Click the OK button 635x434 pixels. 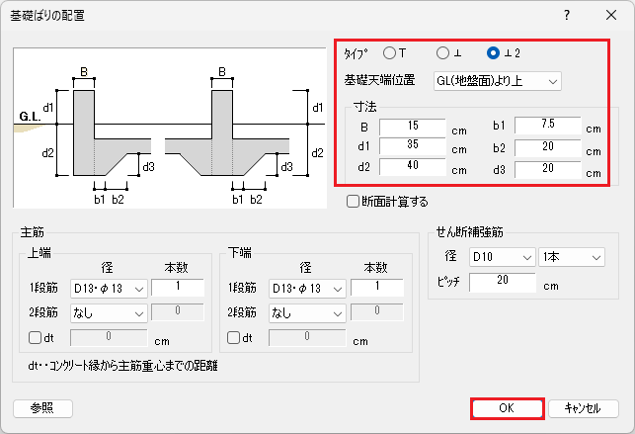click(507, 408)
